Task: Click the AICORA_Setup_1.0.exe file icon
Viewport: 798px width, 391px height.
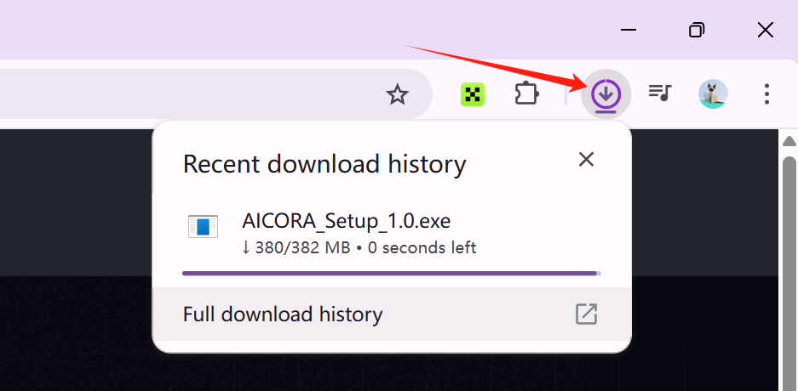Action: pyautogui.click(x=203, y=227)
